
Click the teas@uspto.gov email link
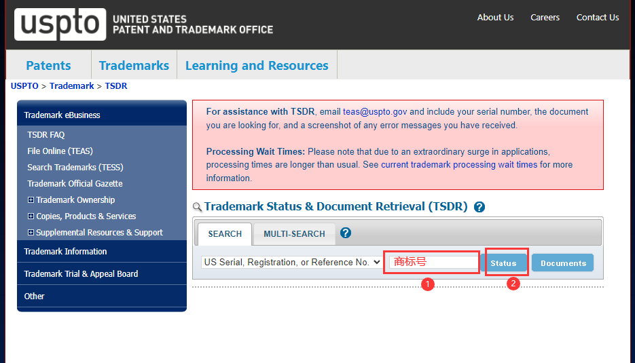375,112
